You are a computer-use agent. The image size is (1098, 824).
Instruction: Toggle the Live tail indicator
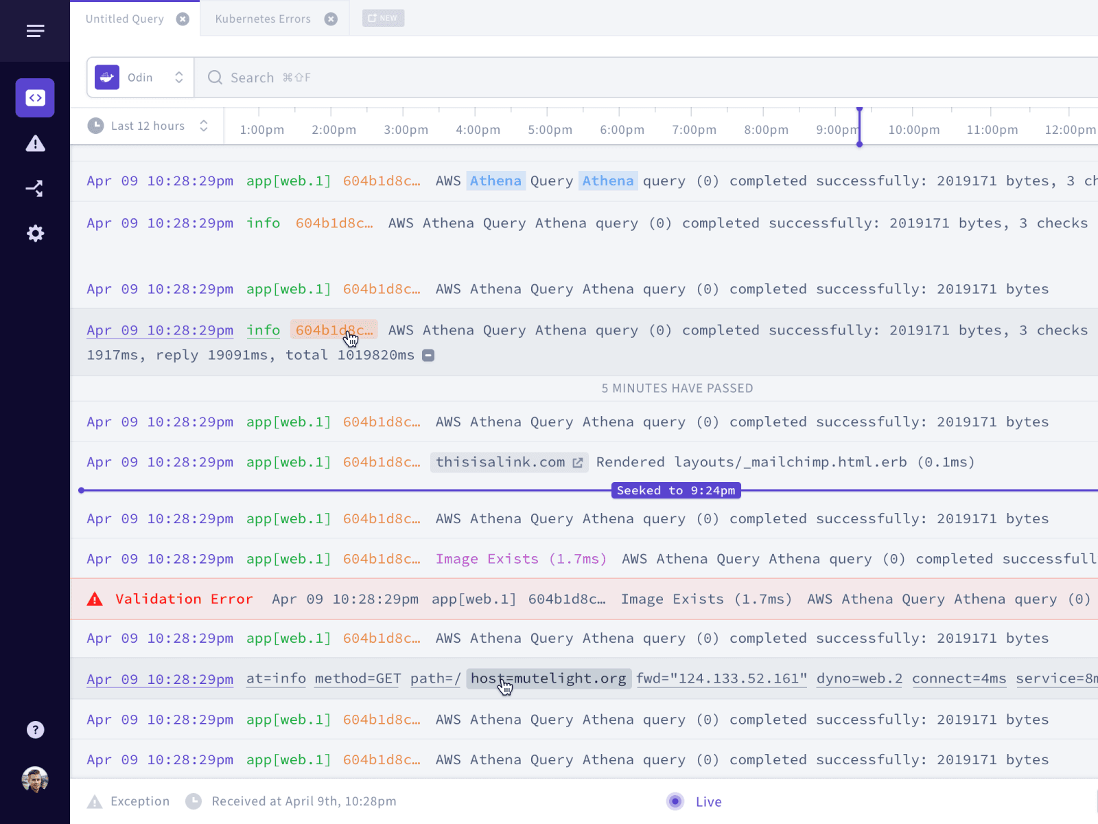[x=694, y=801]
